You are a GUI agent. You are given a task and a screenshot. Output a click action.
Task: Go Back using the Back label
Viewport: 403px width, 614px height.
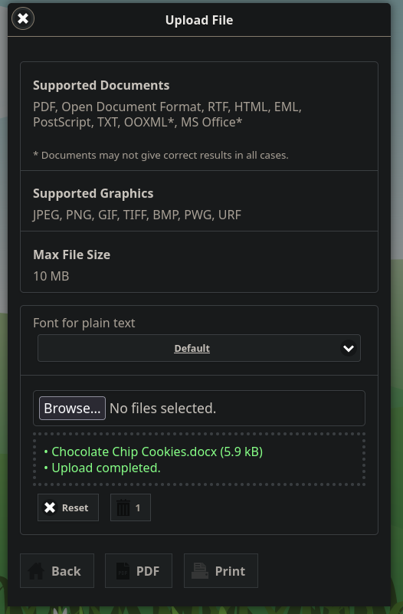66,571
